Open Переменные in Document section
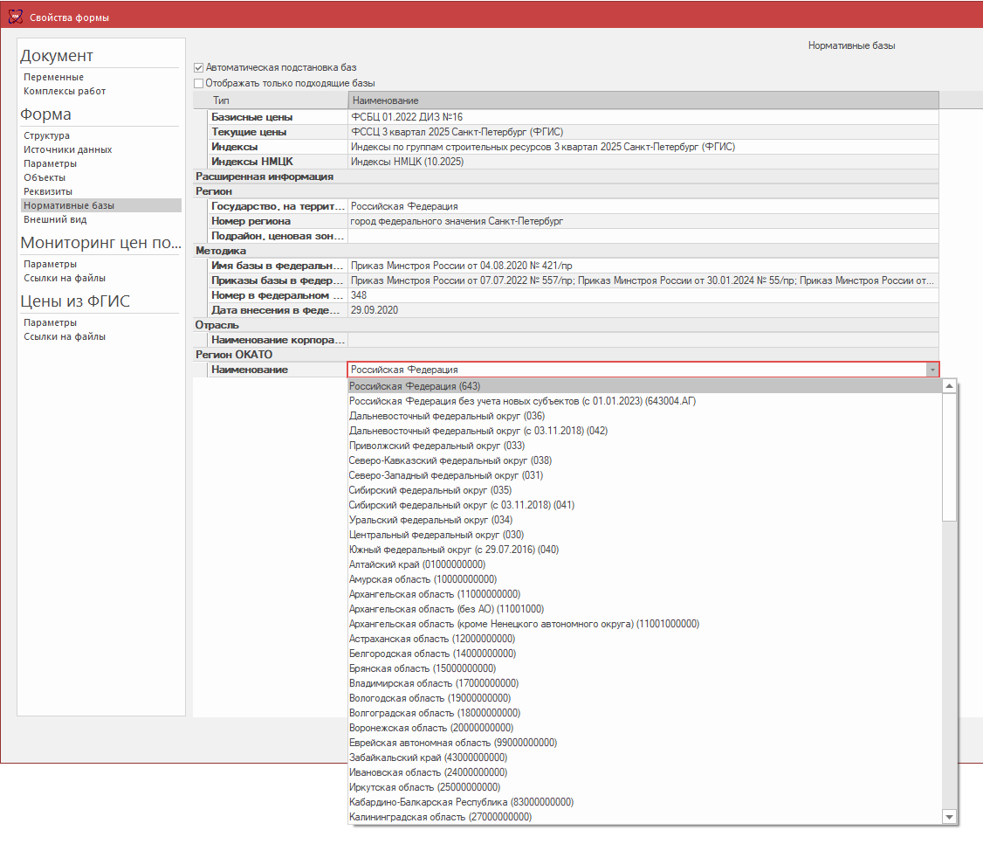 click(x=53, y=77)
